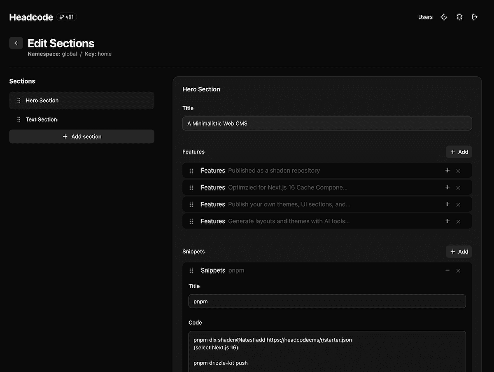Collapse the pnpm snippet using the minus icon
Screen dimensions: 494x372
click(447, 271)
